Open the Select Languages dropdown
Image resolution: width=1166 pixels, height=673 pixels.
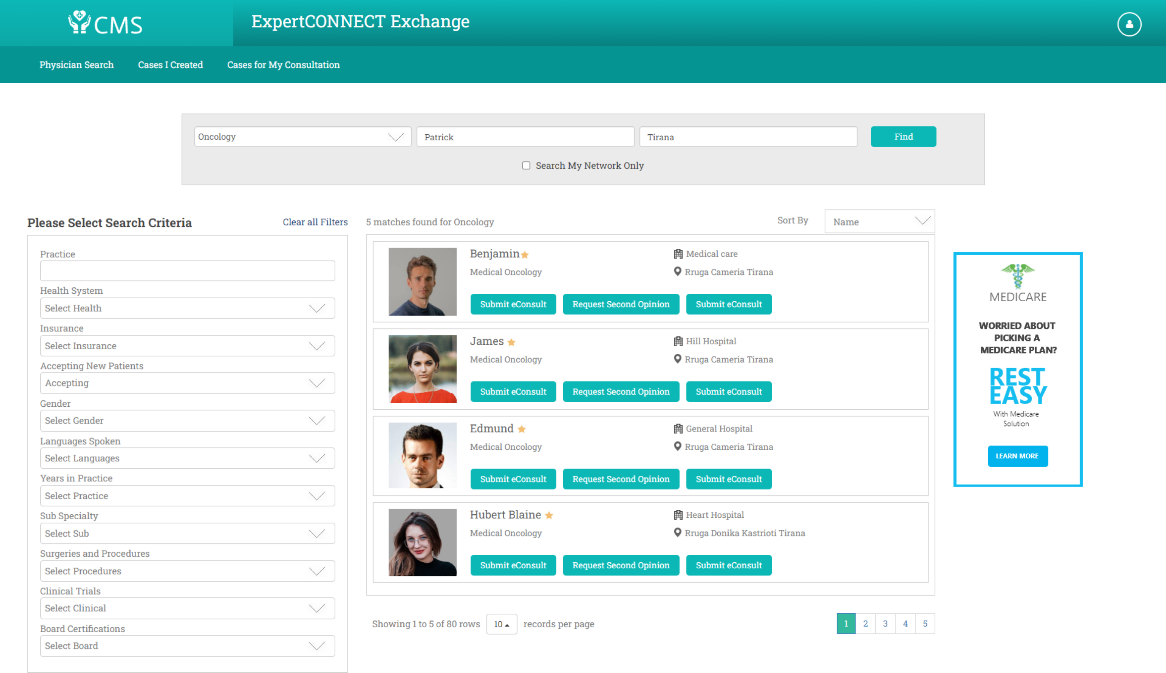pyautogui.click(x=187, y=458)
